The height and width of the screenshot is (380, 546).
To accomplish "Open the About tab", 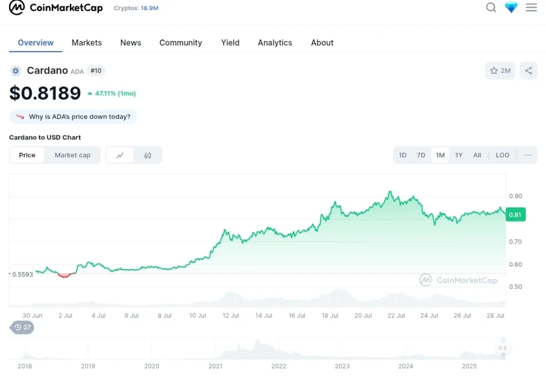I will coord(322,43).
